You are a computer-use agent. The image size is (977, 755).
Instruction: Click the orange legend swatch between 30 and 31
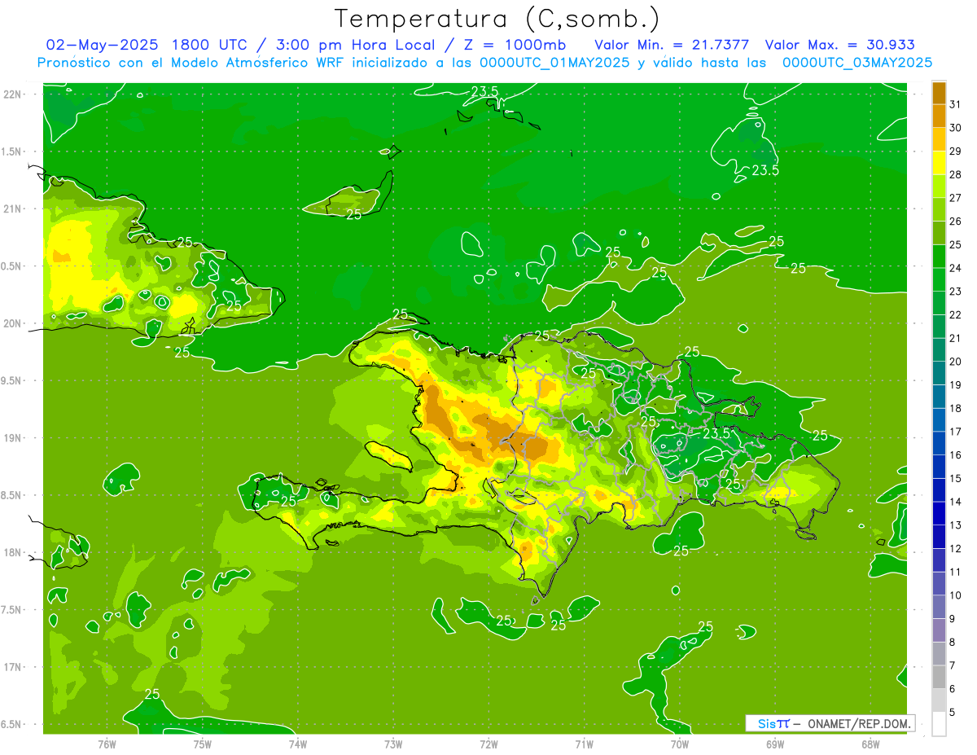pos(939,116)
